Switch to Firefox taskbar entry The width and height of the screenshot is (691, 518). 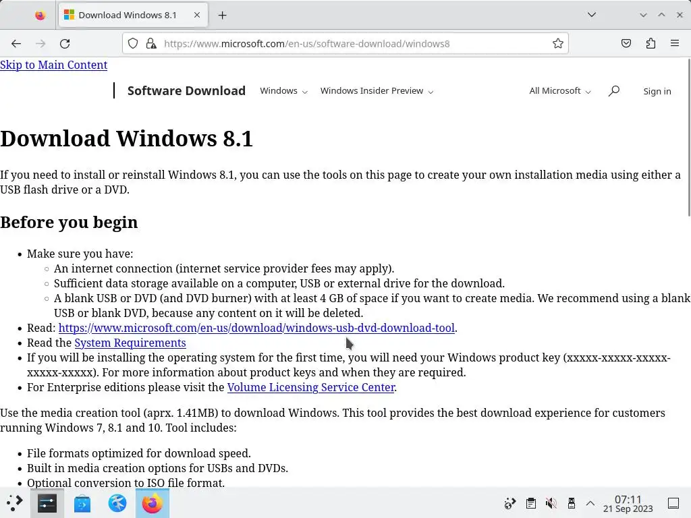click(153, 503)
